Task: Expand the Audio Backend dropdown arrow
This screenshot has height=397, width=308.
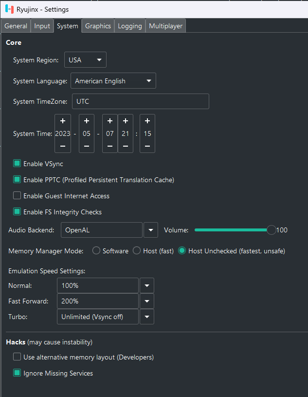Action: 151,230
